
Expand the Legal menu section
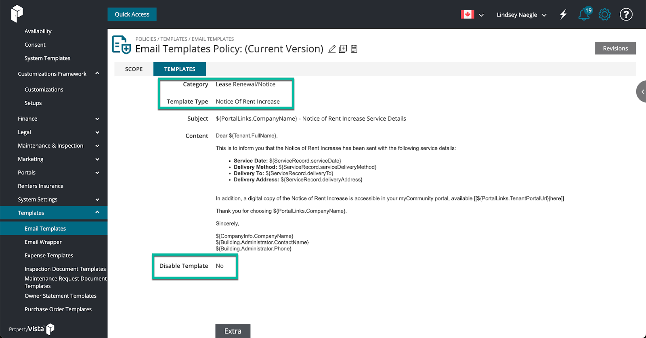(x=97, y=132)
